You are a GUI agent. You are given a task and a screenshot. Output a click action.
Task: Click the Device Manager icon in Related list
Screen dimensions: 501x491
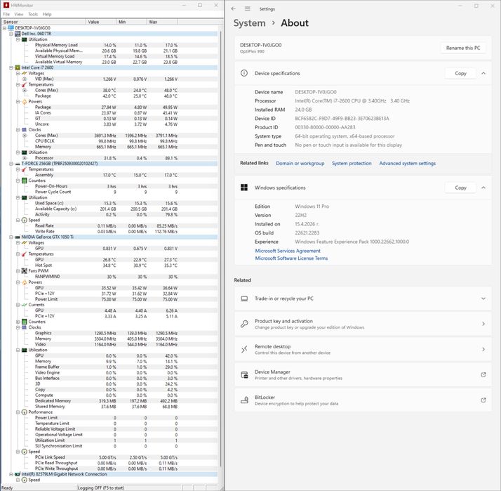point(244,374)
